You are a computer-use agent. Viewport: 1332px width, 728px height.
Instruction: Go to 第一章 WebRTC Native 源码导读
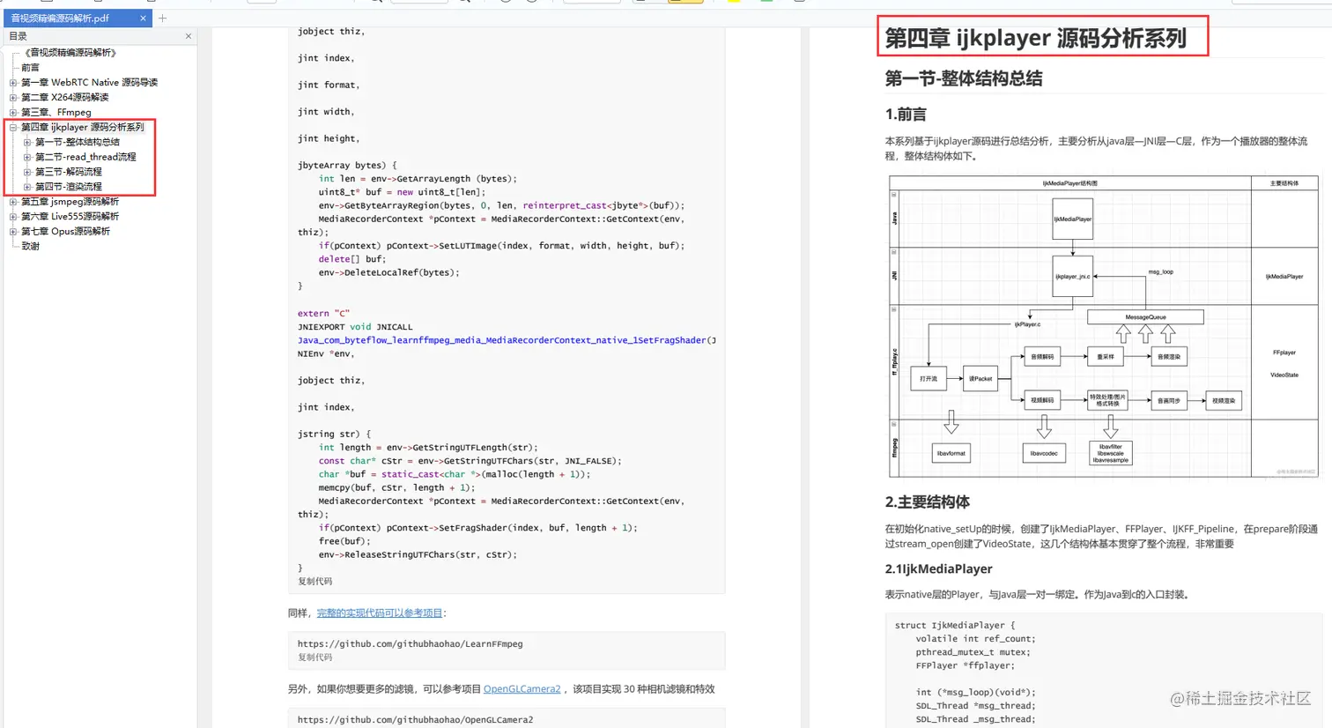click(89, 83)
